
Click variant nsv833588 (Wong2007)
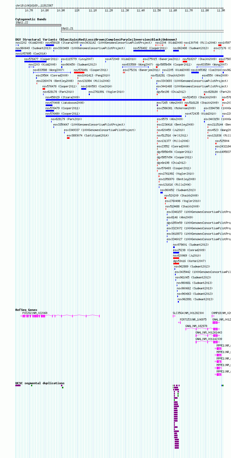click(49, 70)
